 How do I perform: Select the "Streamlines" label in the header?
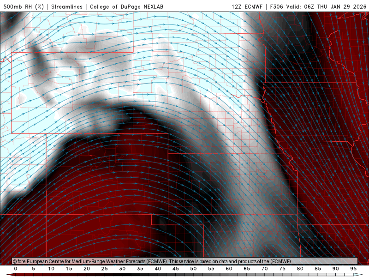click(x=67, y=6)
